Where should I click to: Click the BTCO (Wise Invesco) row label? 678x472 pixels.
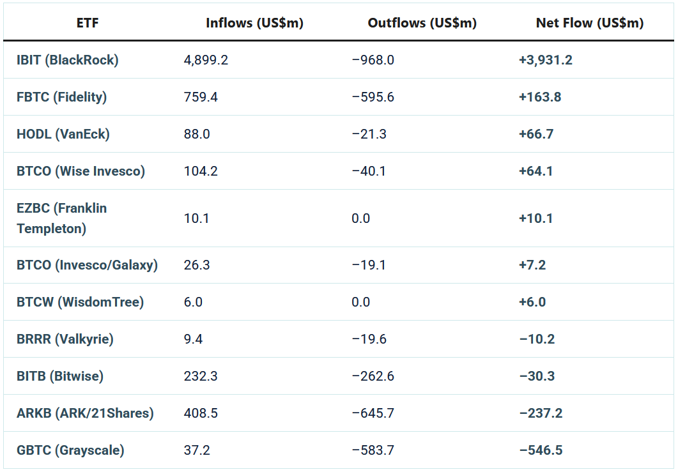pyautogui.click(x=81, y=171)
